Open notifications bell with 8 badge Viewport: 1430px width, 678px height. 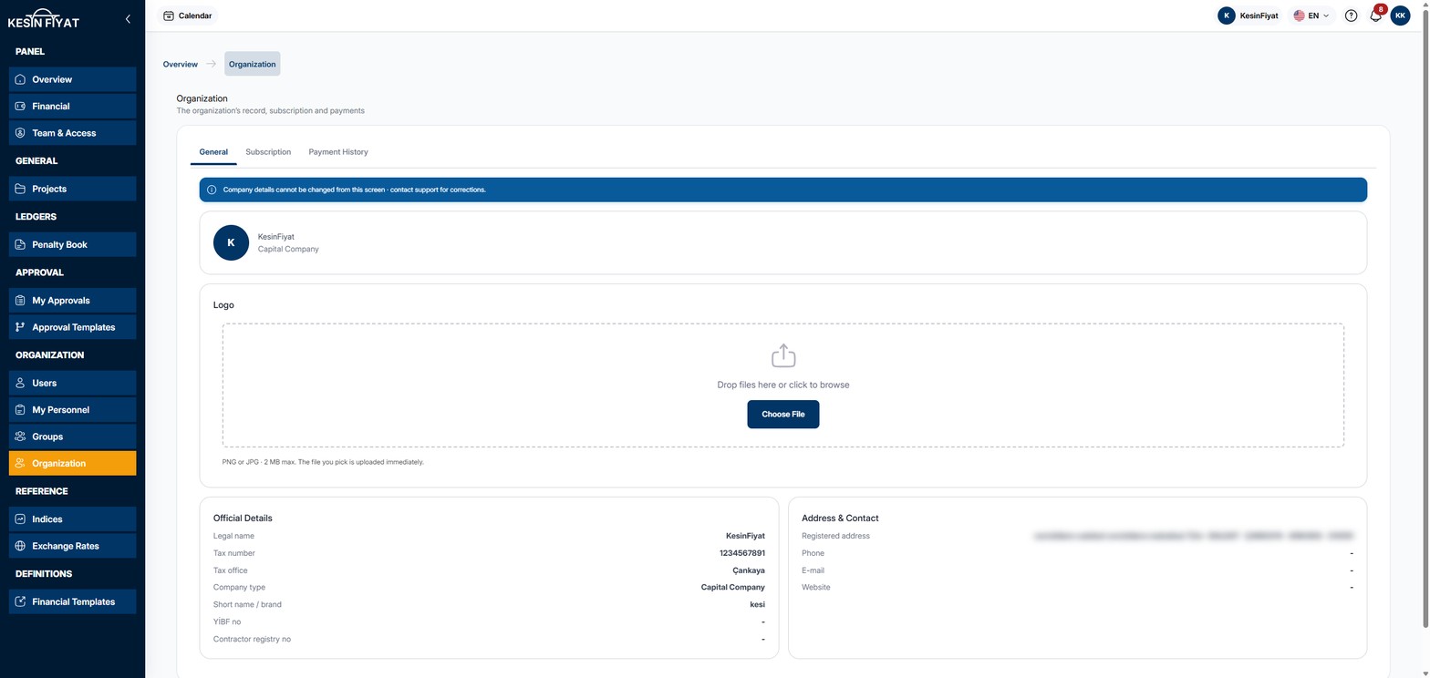coord(1376,15)
